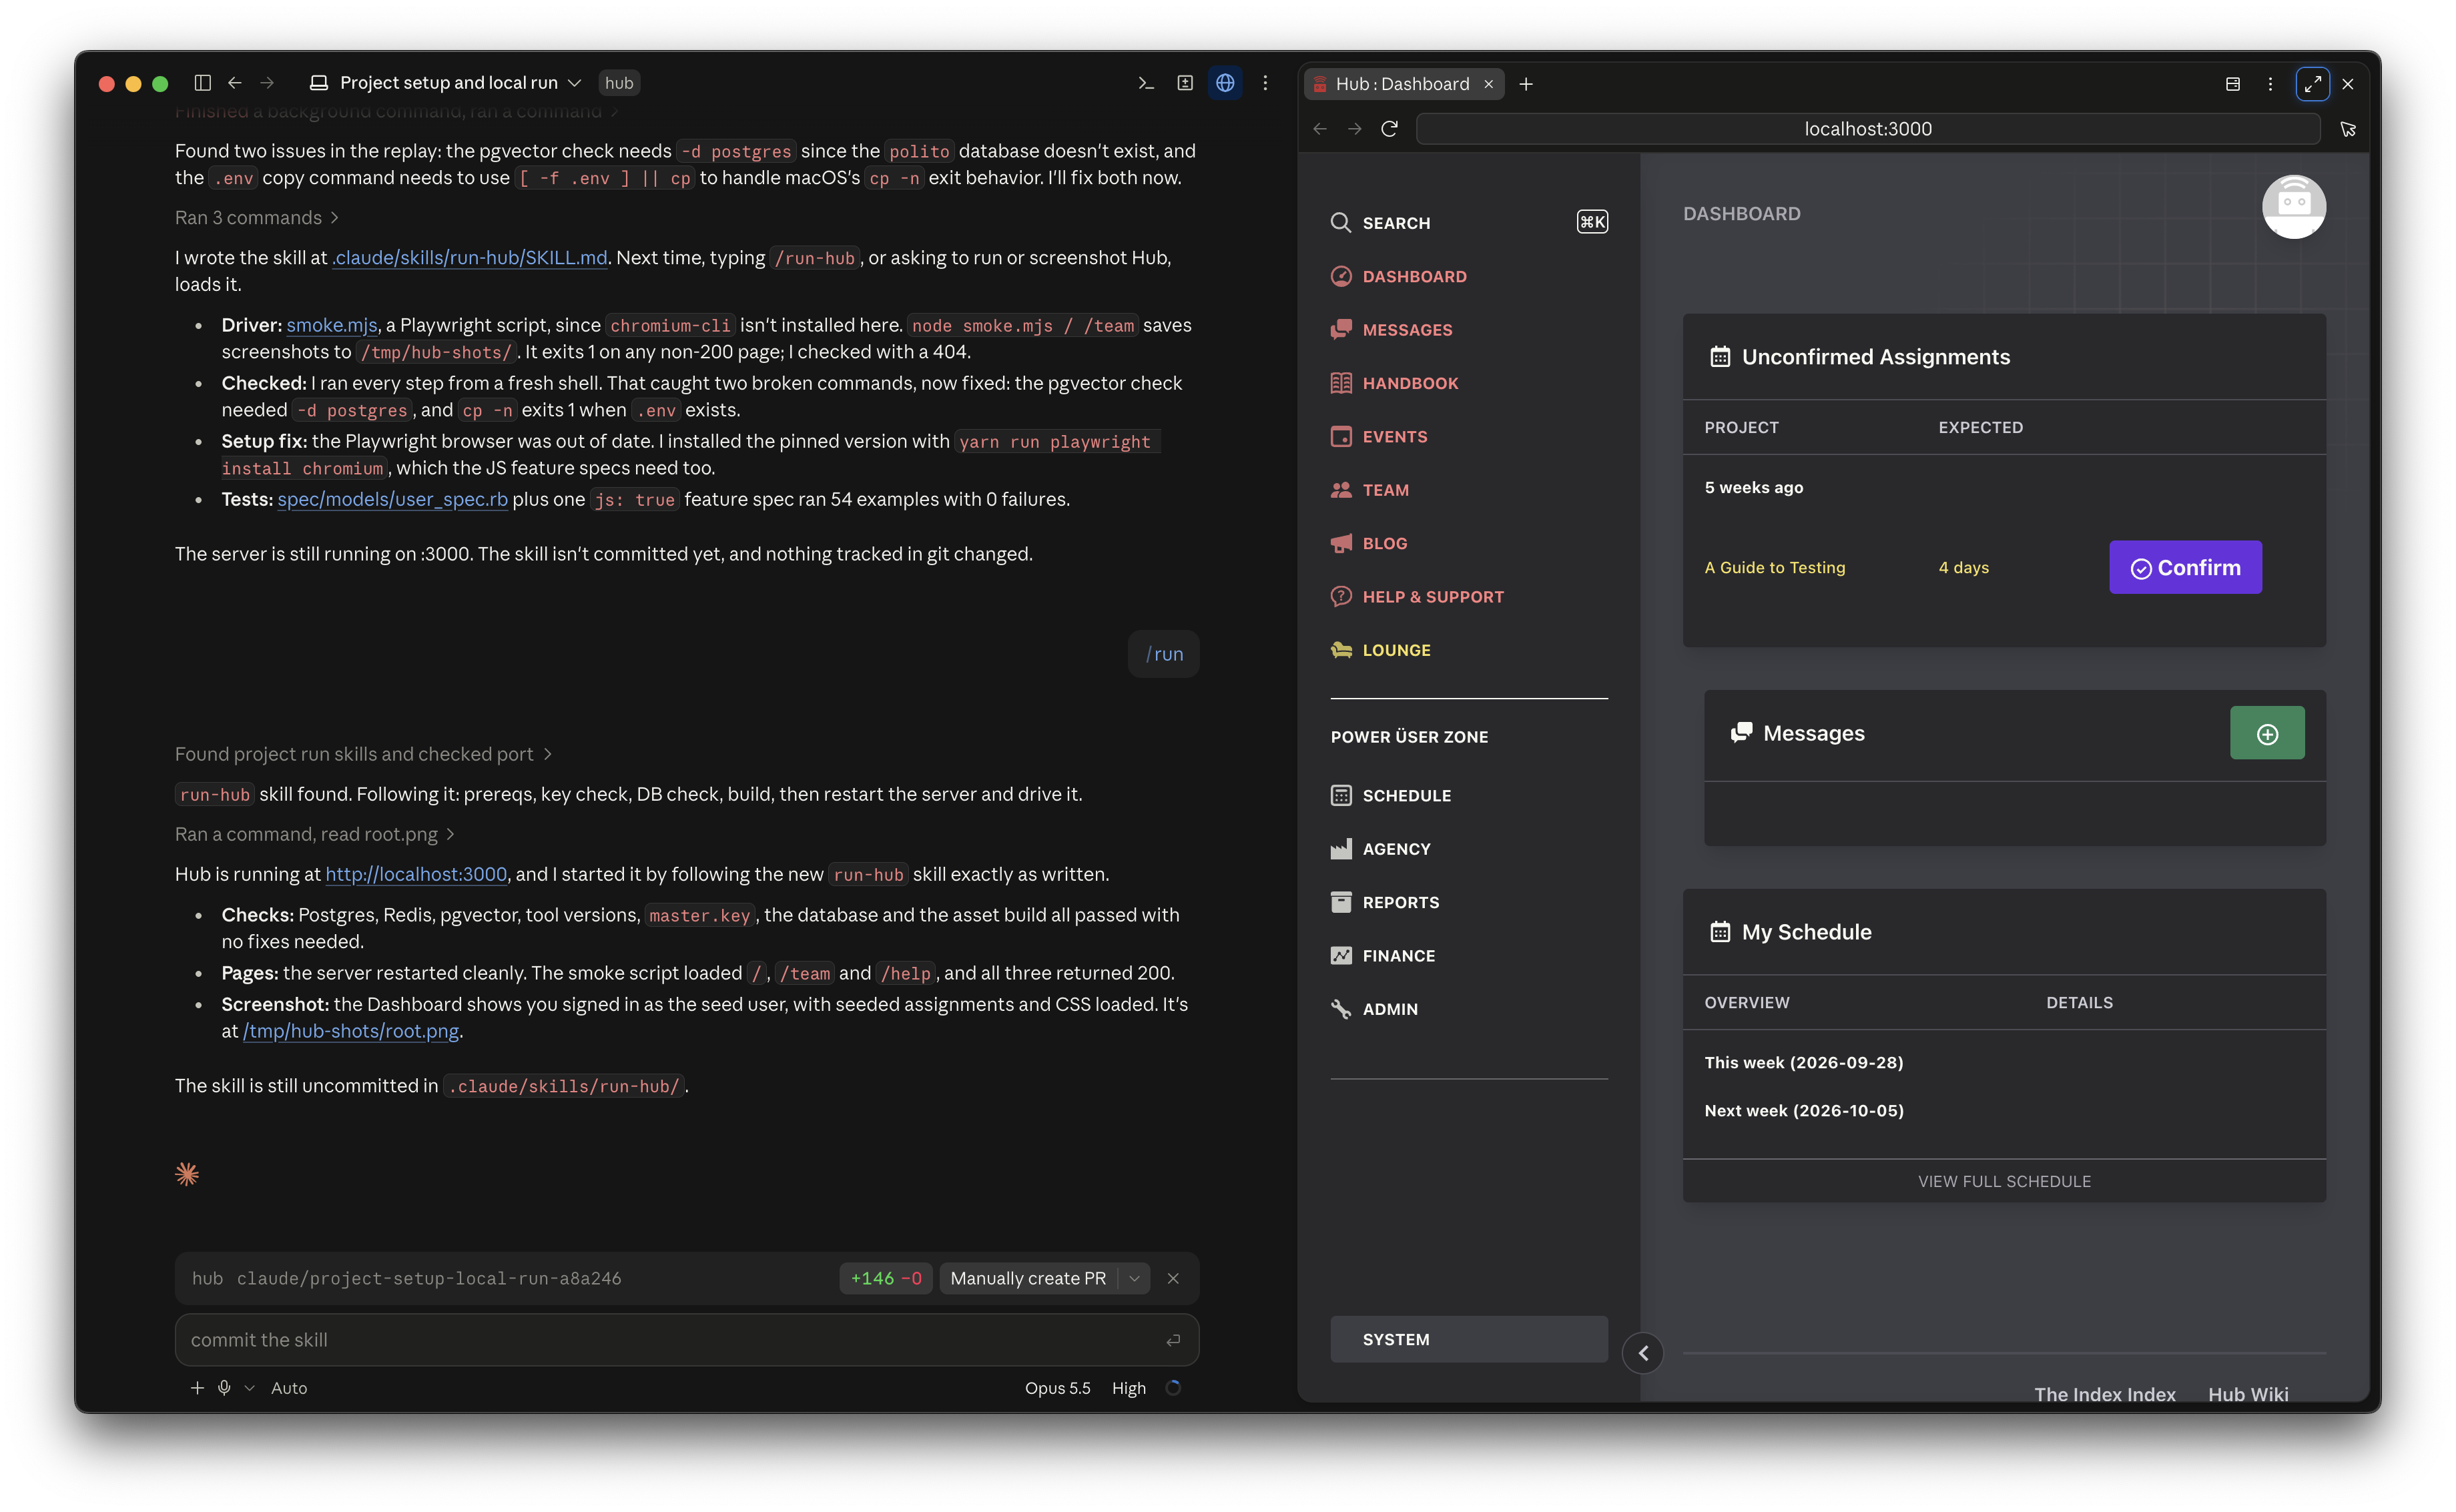Click VIEW FULL SCHEDULE link
Image resolution: width=2456 pixels, height=1512 pixels.
2004,1181
